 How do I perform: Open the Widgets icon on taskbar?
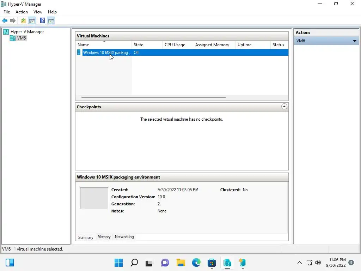pyautogui.click(x=10, y=263)
